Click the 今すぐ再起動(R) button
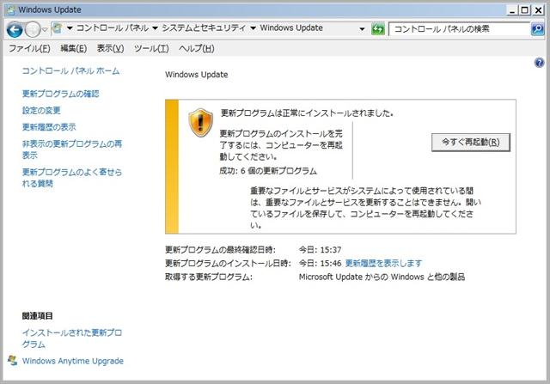This screenshot has width=550, height=384. click(471, 142)
